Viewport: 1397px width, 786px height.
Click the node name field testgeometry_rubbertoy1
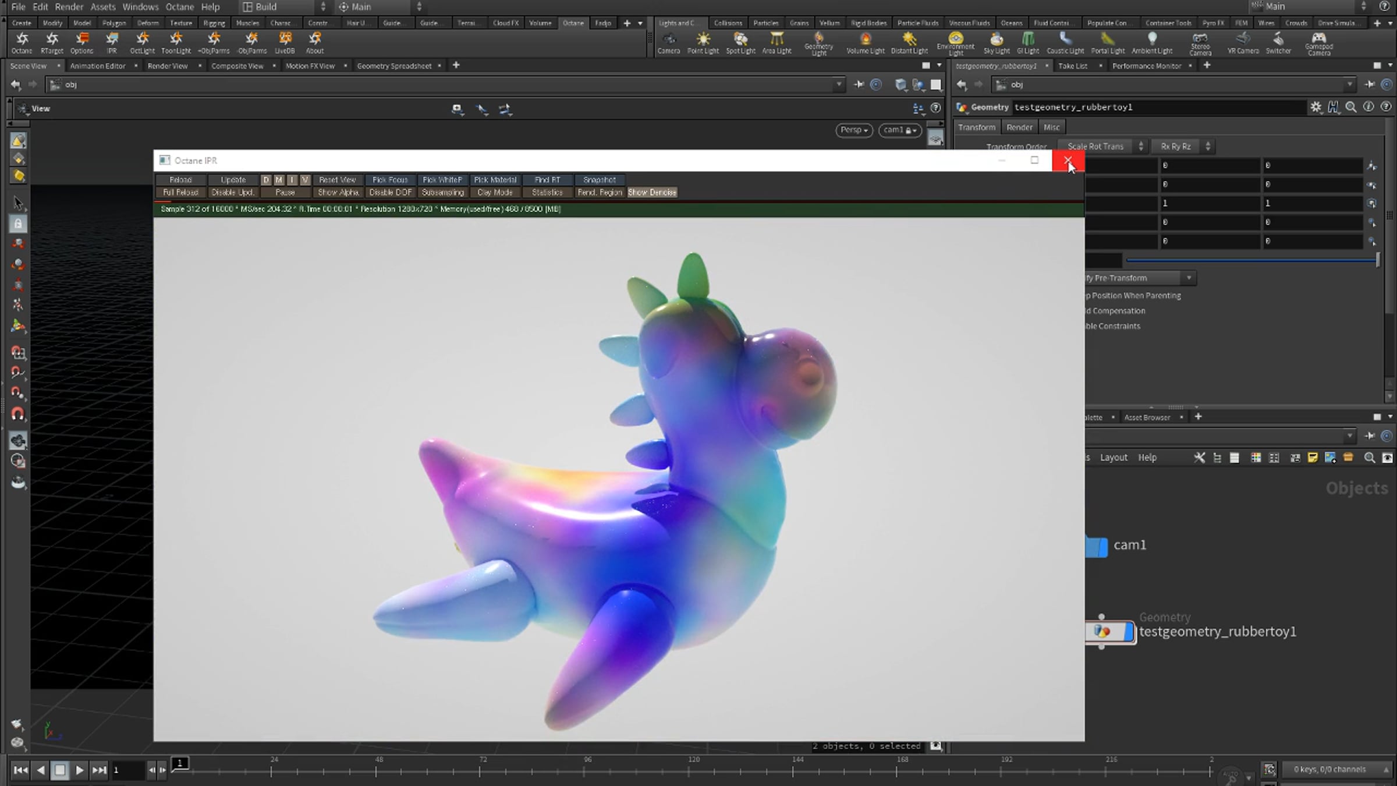pos(1158,107)
